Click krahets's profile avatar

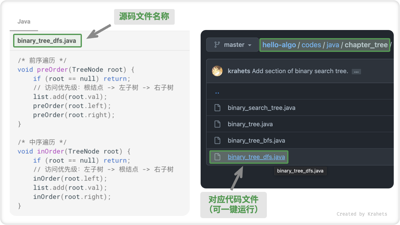tap(217, 71)
